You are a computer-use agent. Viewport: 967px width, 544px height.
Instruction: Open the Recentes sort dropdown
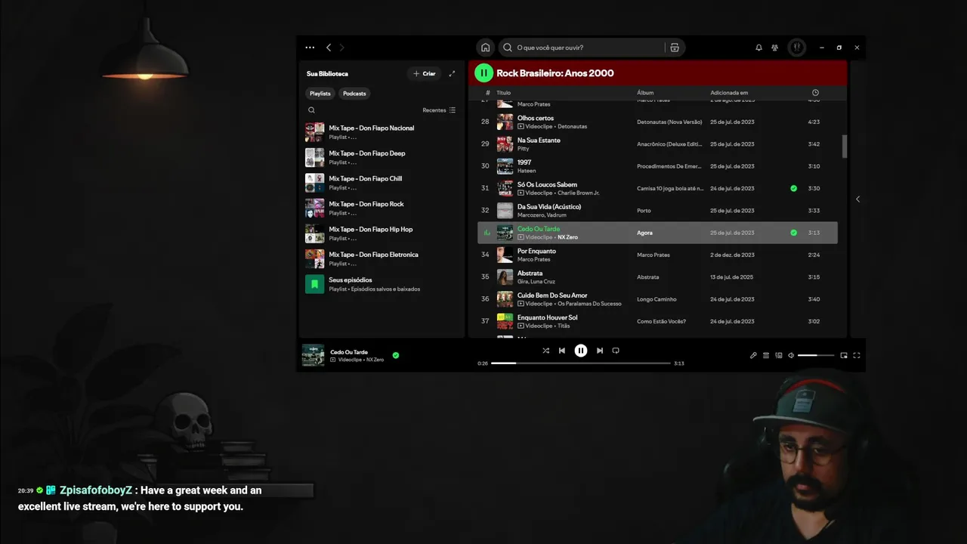click(x=439, y=110)
